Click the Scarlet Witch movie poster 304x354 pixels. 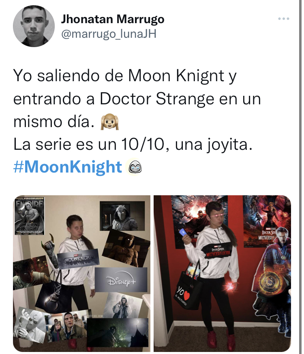click(x=266, y=221)
